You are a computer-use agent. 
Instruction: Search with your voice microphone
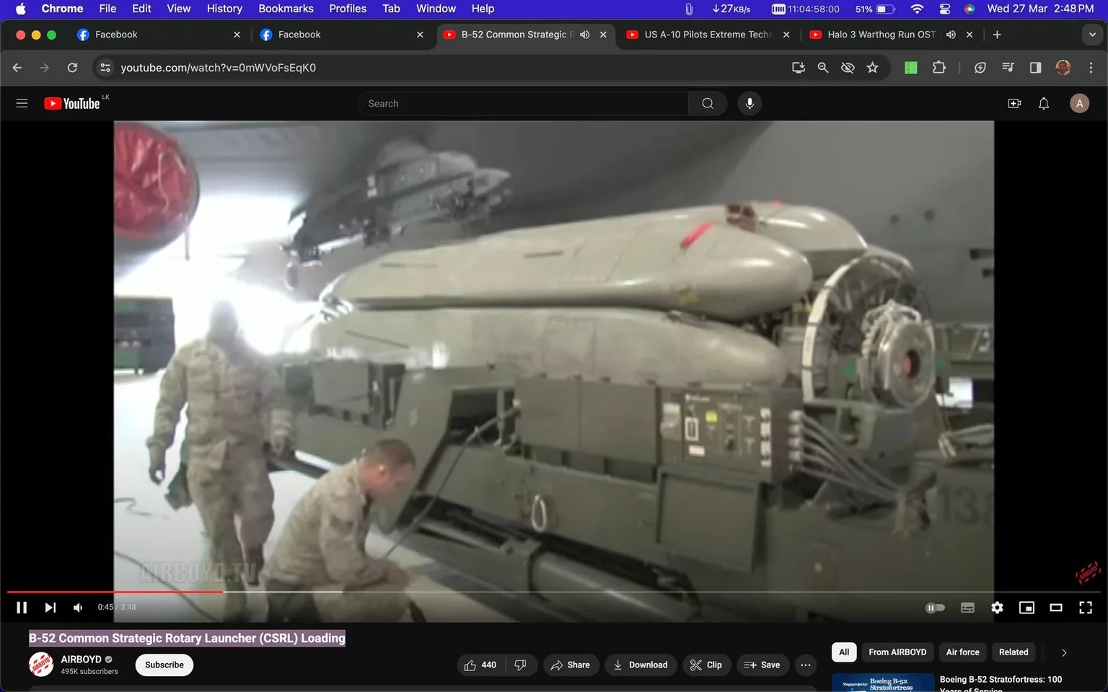click(749, 103)
